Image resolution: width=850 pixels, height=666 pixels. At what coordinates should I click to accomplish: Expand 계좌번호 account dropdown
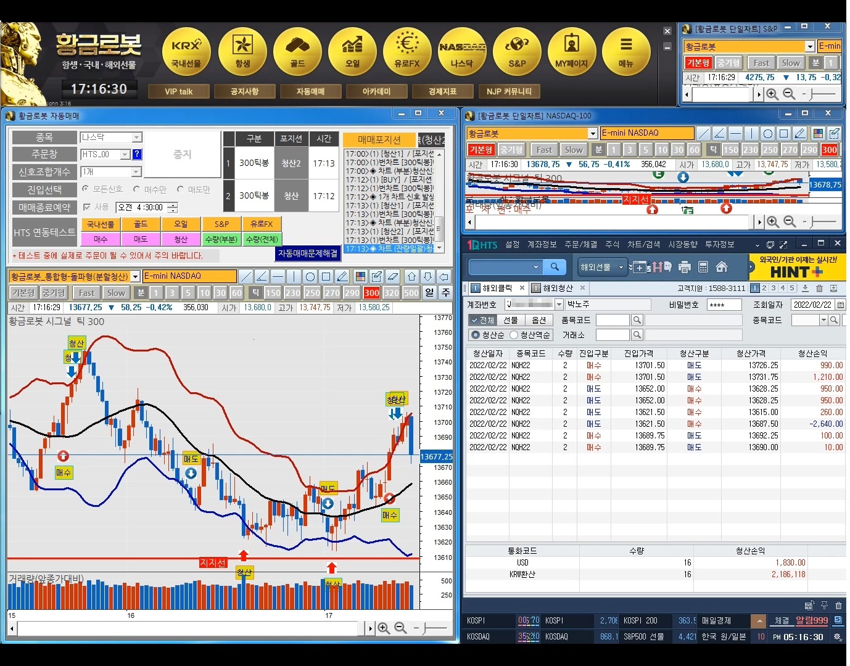point(559,305)
